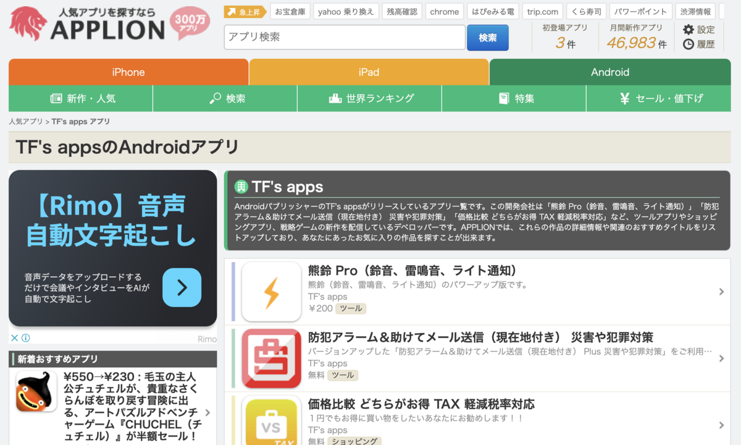Image resolution: width=741 pixels, height=445 pixels.
Task: Click the blue 検索 button
Action: tap(488, 38)
